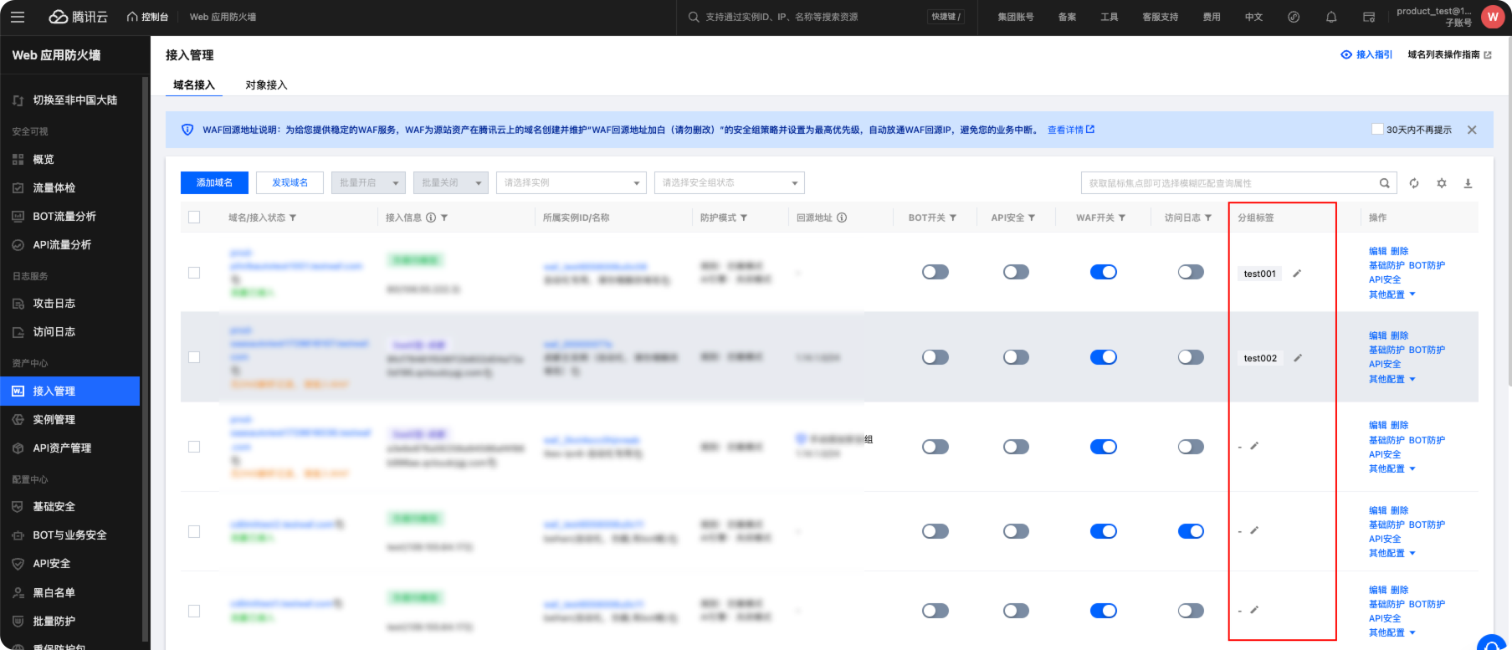Click the search magnifier in filter box
1512x650 pixels.
(x=1385, y=183)
